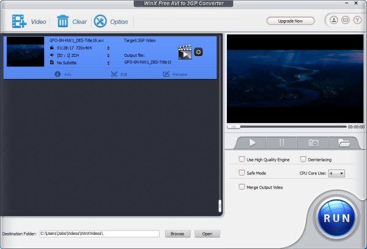Take a snapshot with the camera icon
The height and width of the screenshot is (249, 367).
[313, 143]
